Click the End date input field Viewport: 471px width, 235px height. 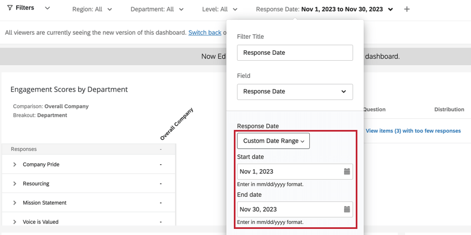tap(289, 209)
